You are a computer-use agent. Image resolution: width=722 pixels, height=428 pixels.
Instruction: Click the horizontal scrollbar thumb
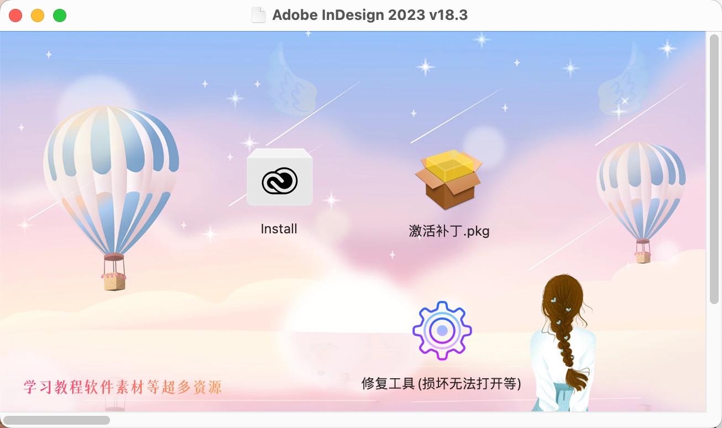pos(56,420)
